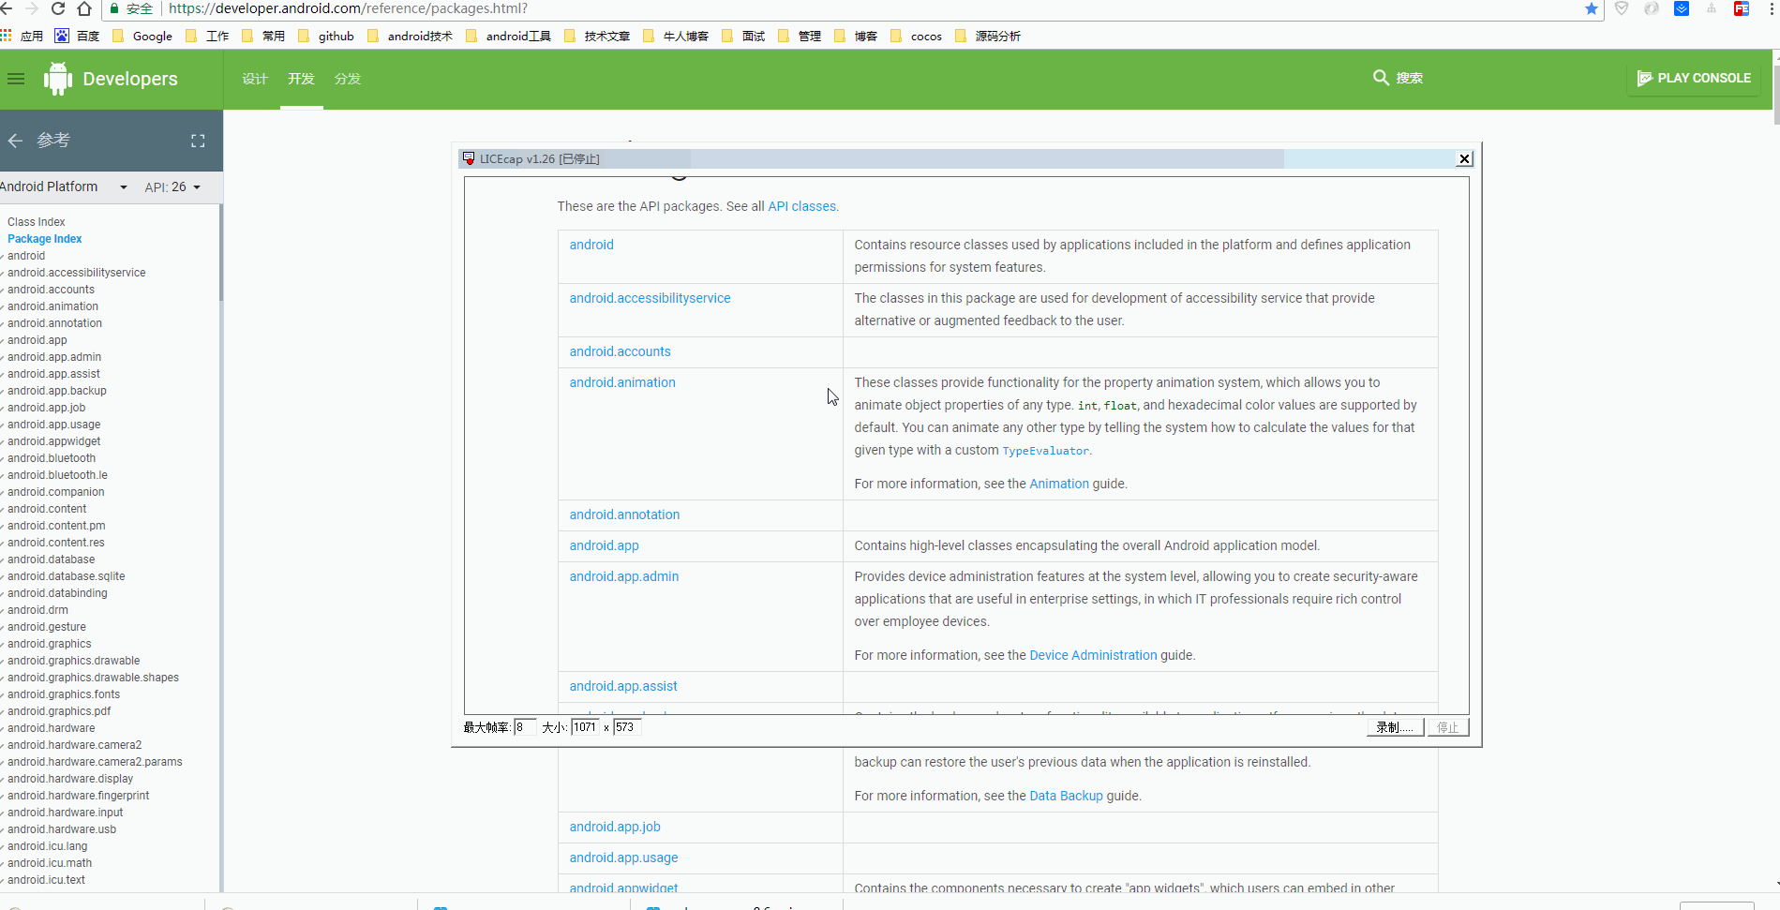Open the 工作 bookmarks folder
1780x910 pixels.
click(207, 36)
